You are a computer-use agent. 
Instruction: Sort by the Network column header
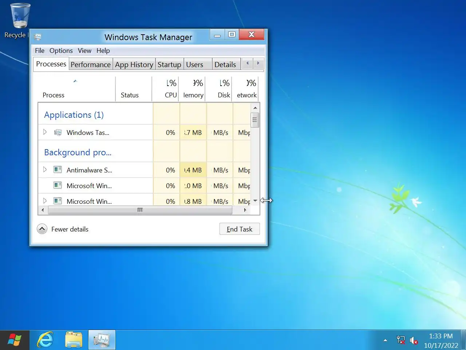[x=245, y=89]
